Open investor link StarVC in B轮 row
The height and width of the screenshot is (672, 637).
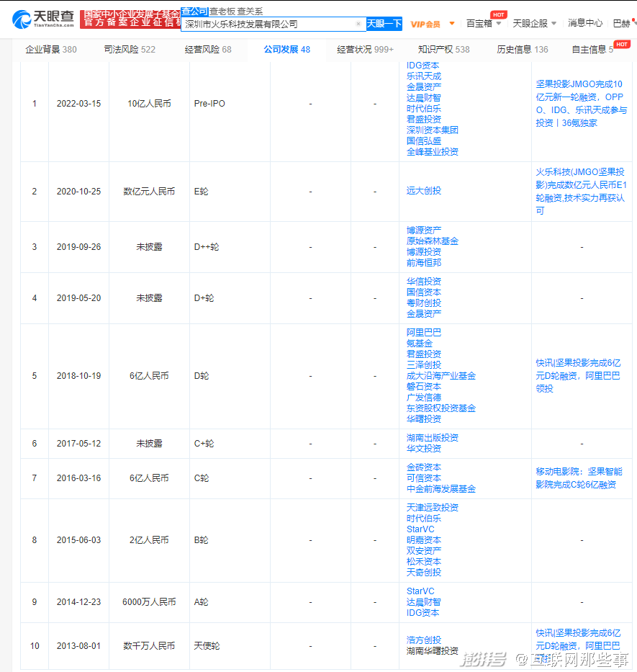point(420,529)
